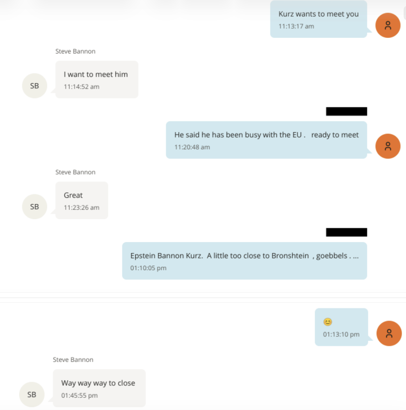Viewport: 406px width, 410px height.
Task: Click the Steve Bannon name above "Way way way to close"
Action: (x=73, y=360)
